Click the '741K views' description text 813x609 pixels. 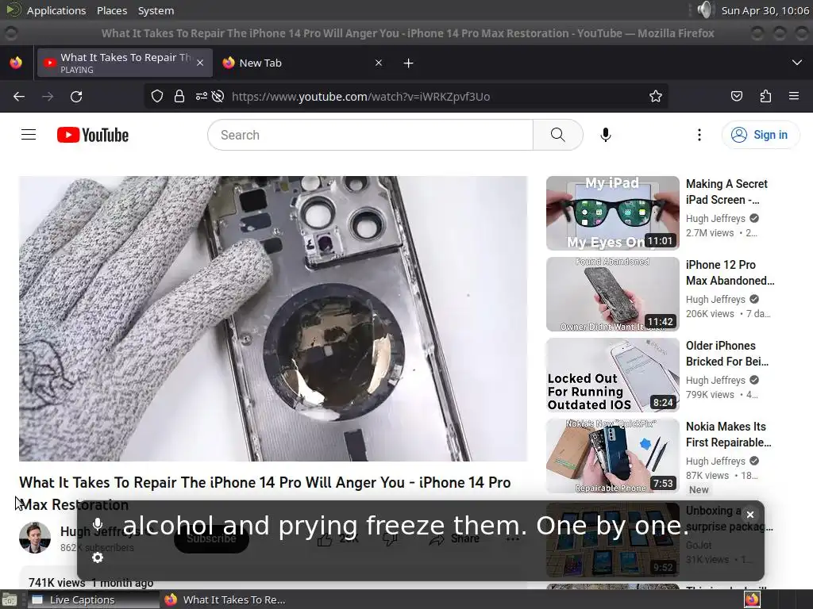click(x=56, y=583)
